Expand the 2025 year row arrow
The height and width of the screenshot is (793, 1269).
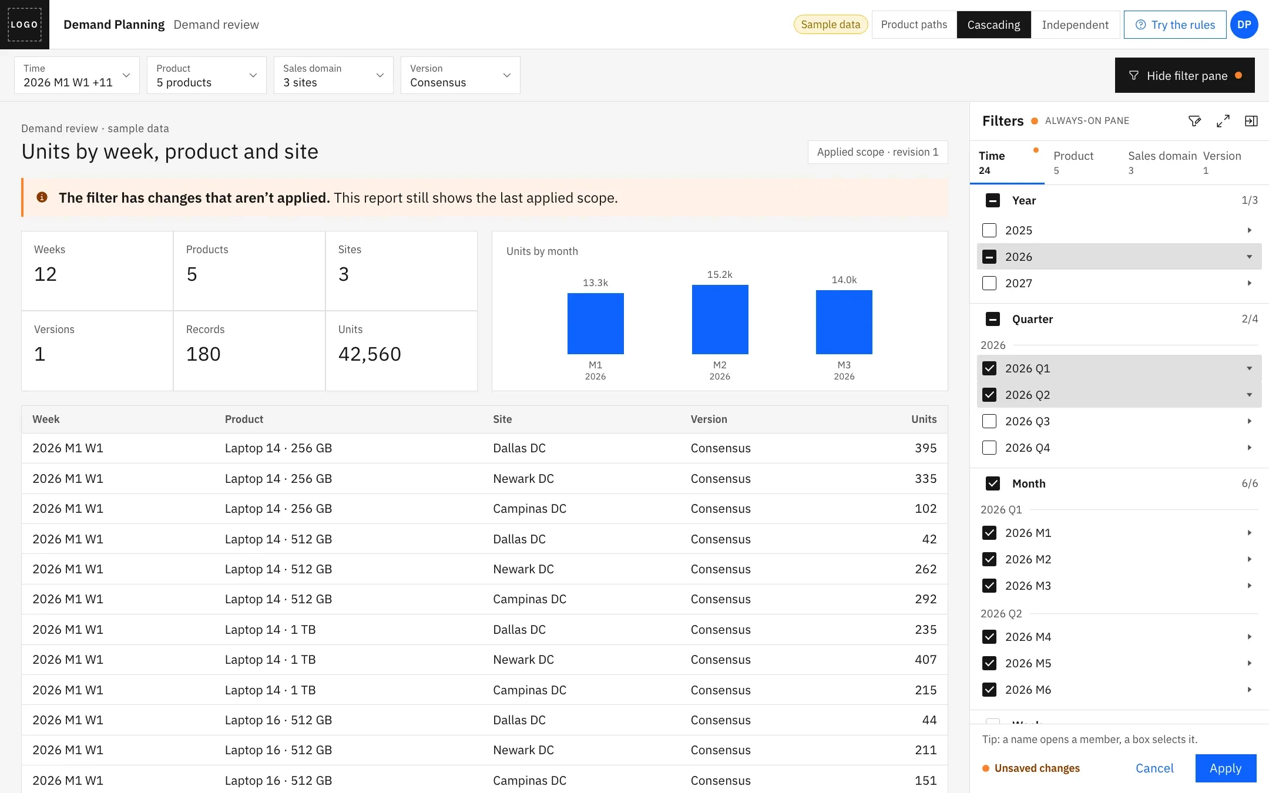tap(1250, 230)
